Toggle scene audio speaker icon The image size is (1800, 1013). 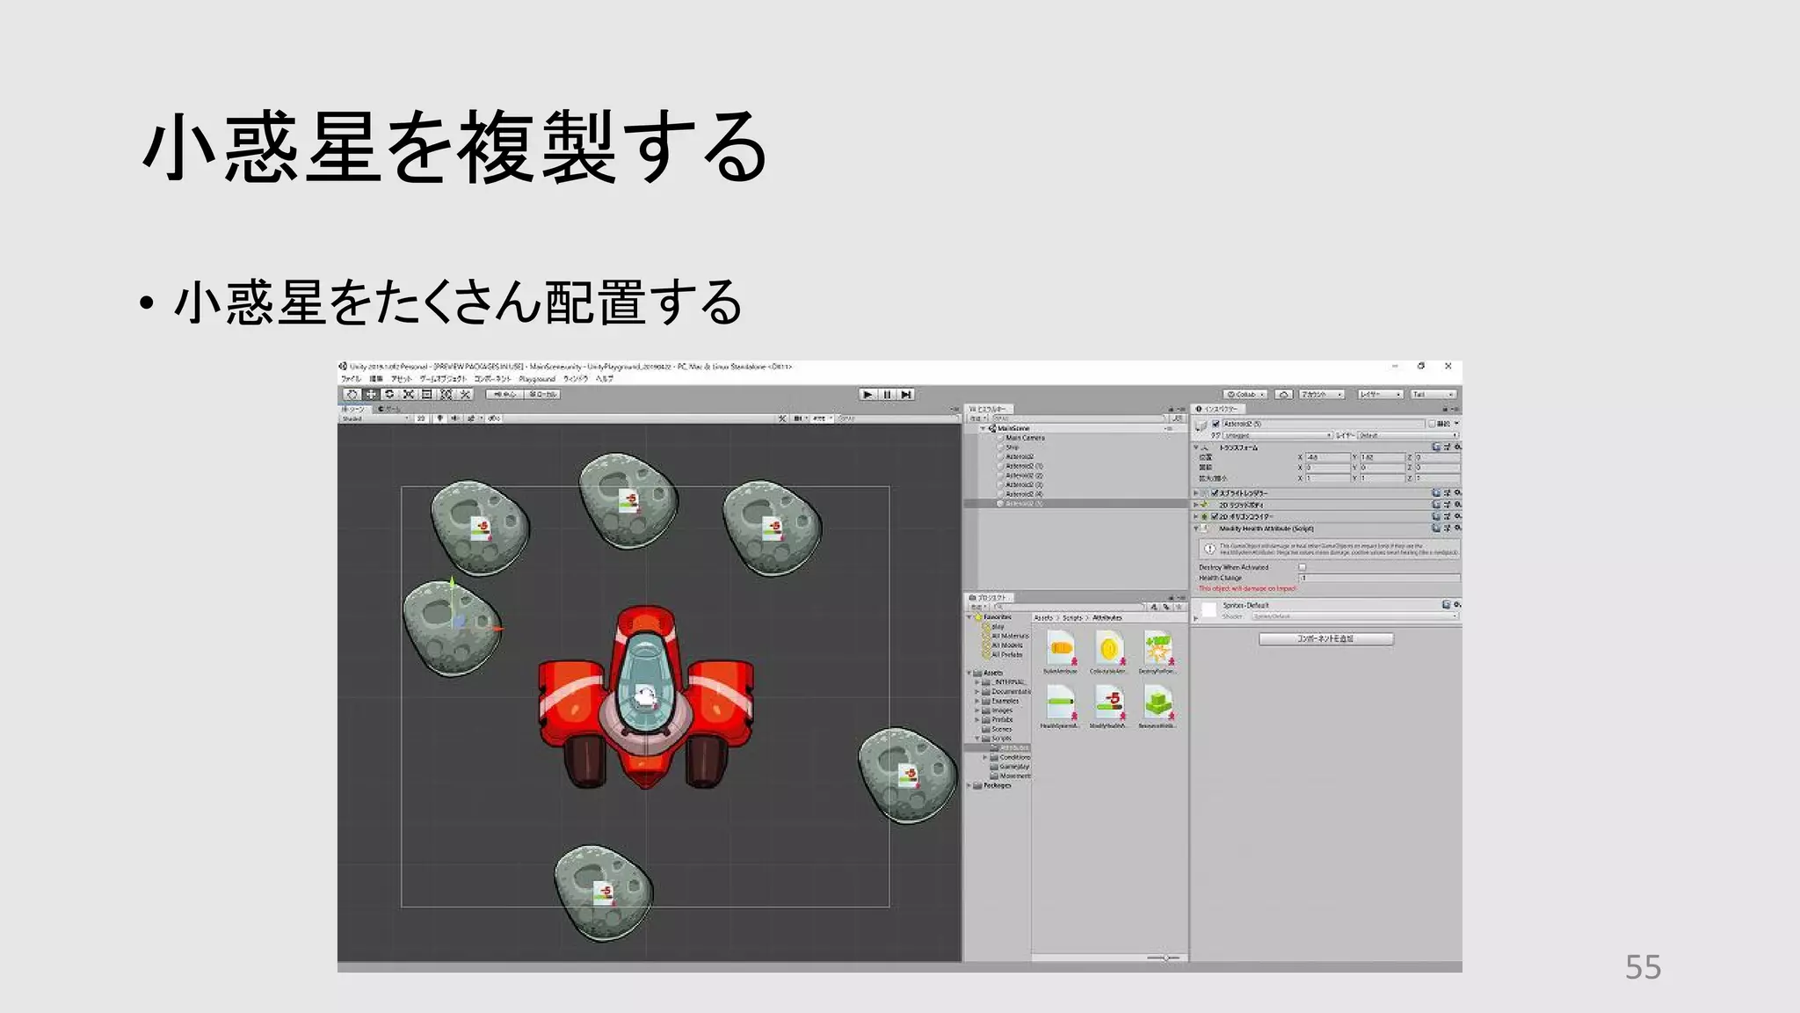(454, 419)
